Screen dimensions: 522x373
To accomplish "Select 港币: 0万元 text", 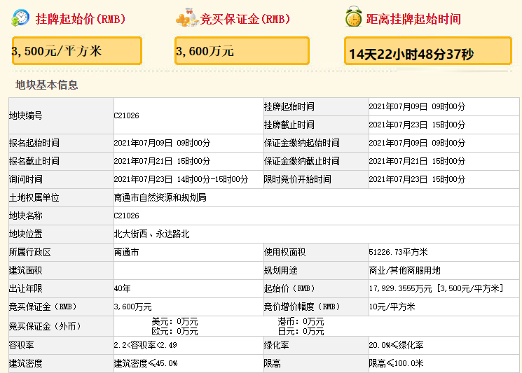I will pyautogui.click(x=301, y=322).
